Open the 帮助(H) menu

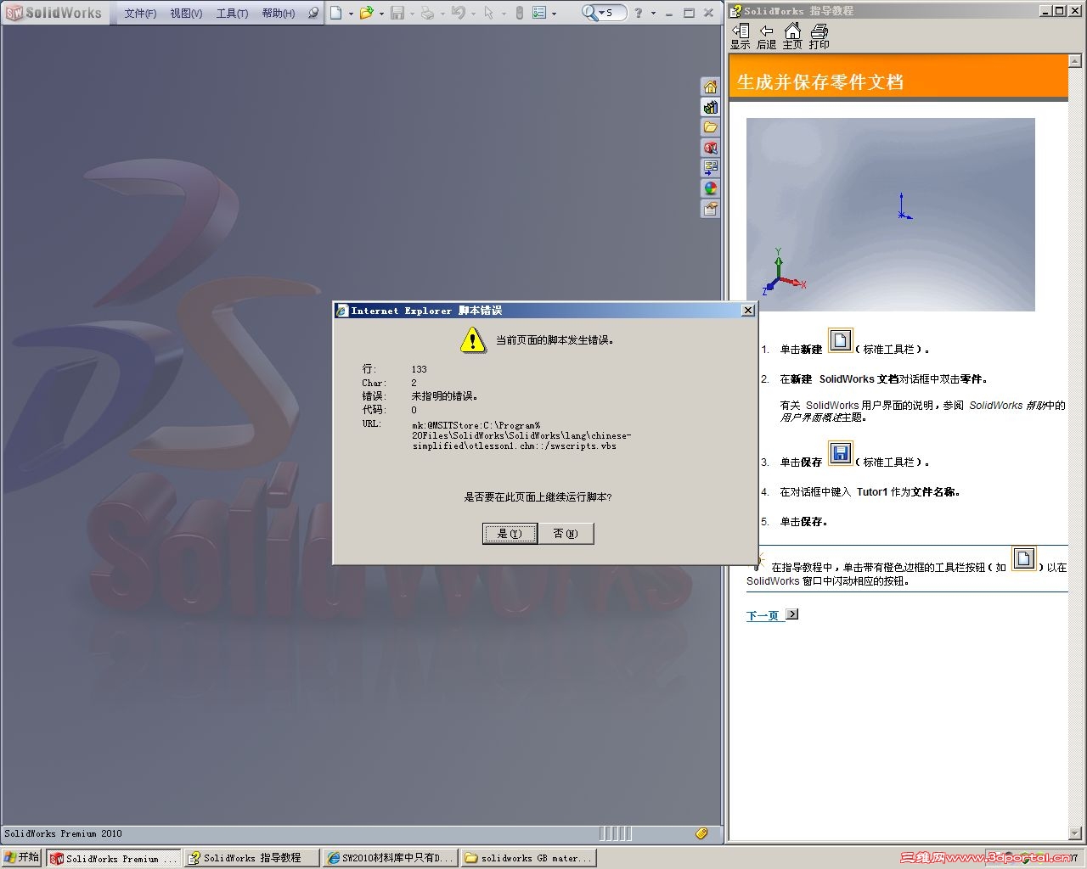[279, 14]
